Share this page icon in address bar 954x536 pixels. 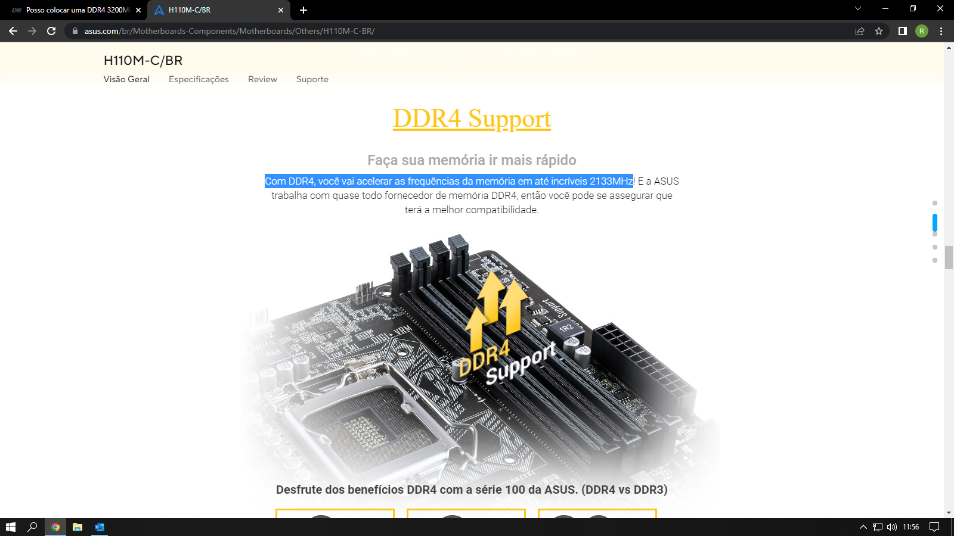(x=860, y=31)
